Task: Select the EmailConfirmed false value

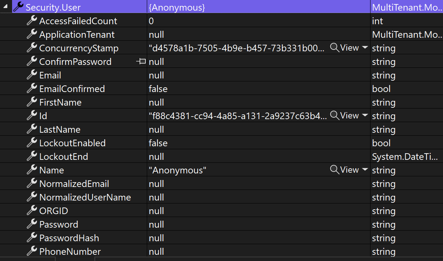Action: click(158, 89)
